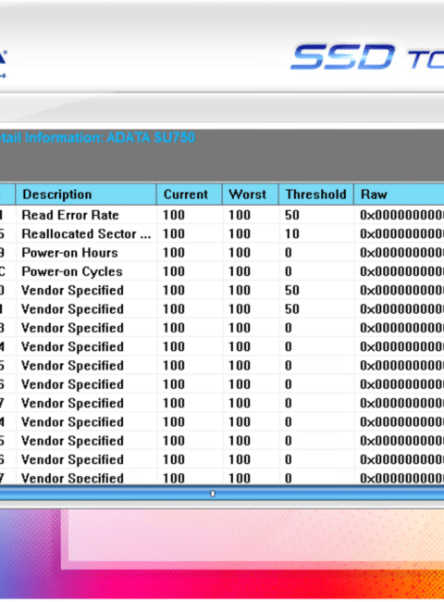The image size is (444, 602).
Task: Click Threshold value 0 in Power-on Cycles row
Action: click(x=289, y=271)
